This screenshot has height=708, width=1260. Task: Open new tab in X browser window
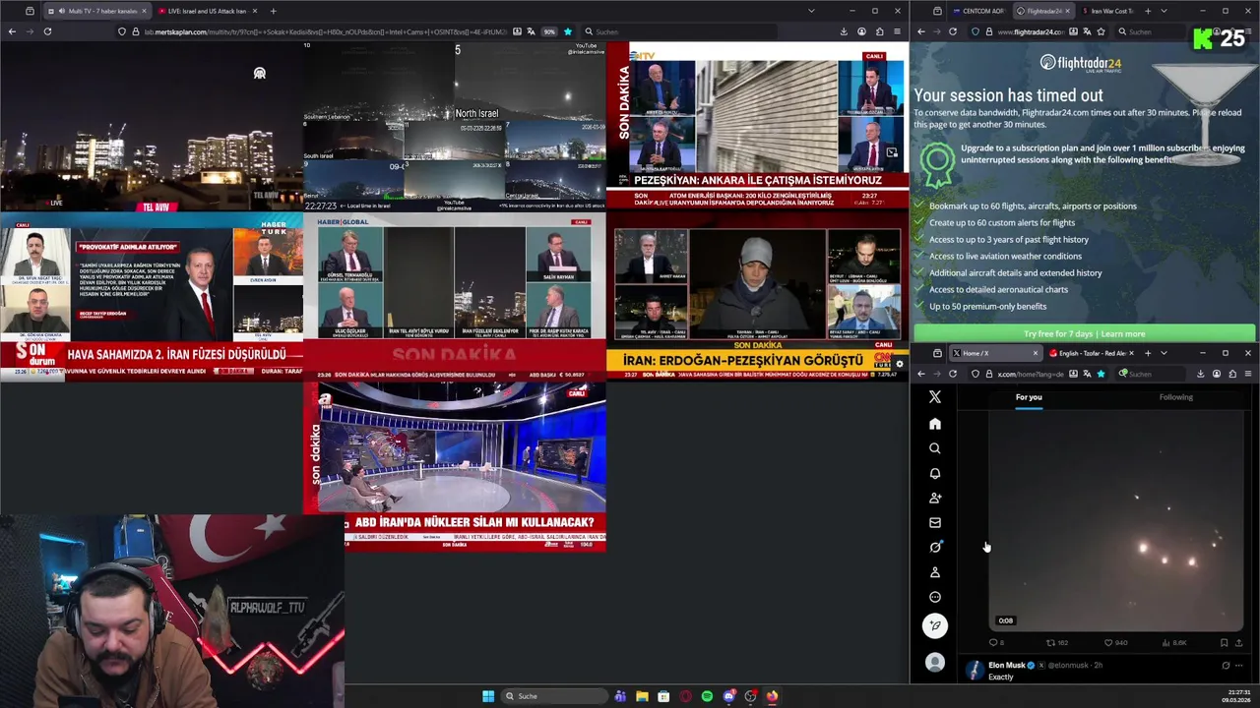tap(1147, 353)
